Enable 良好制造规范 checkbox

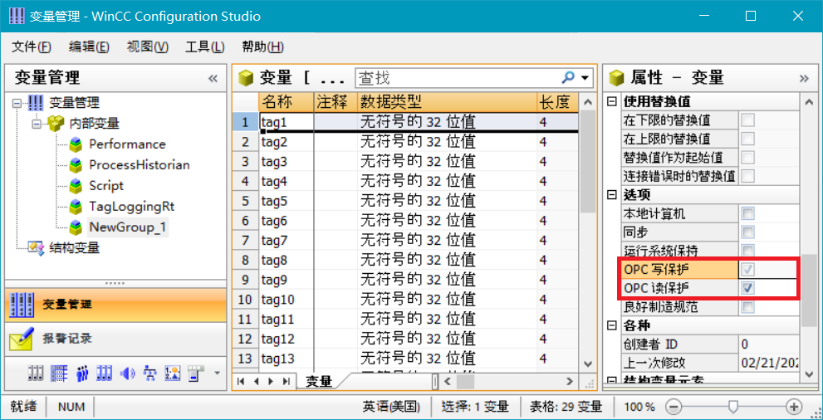pos(748,306)
